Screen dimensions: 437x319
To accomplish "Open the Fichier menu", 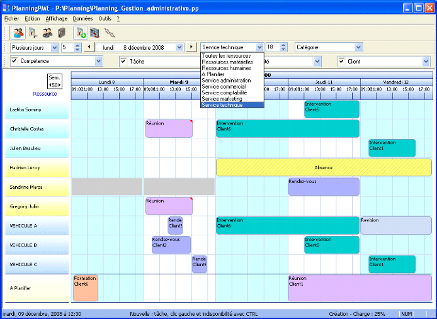I will [12, 19].
